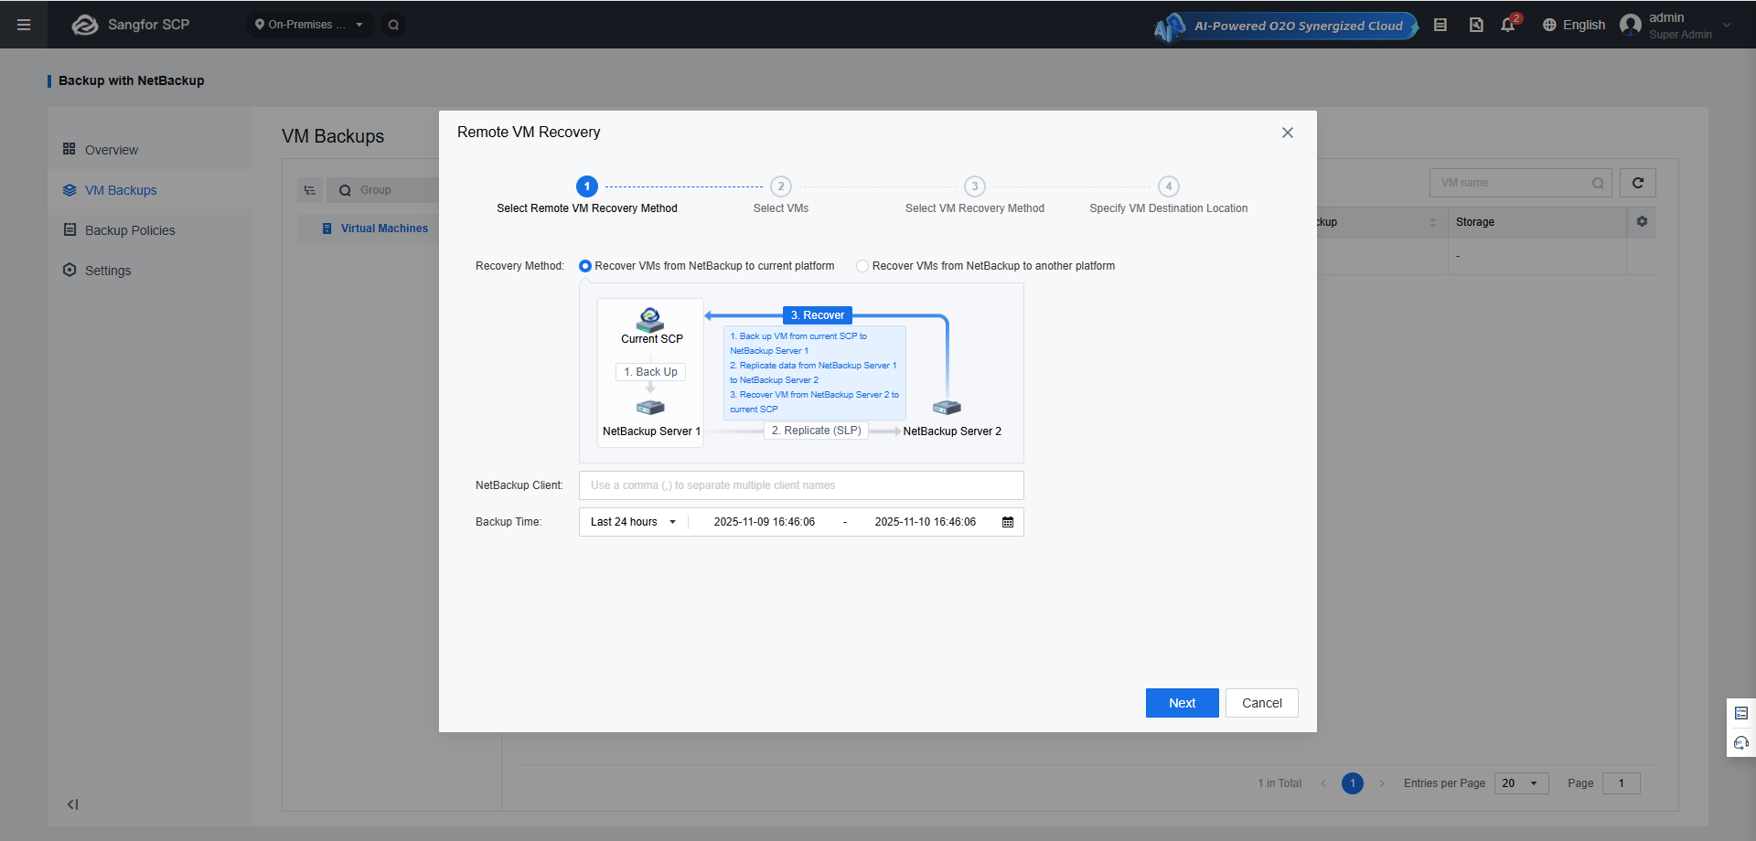Open Settings in the sidebar
This screenshot has width=1756, height=841.
click(150, 271)
